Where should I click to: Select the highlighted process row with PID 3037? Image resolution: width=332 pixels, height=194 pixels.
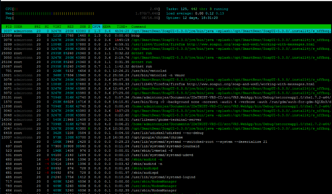coord(166,31)
